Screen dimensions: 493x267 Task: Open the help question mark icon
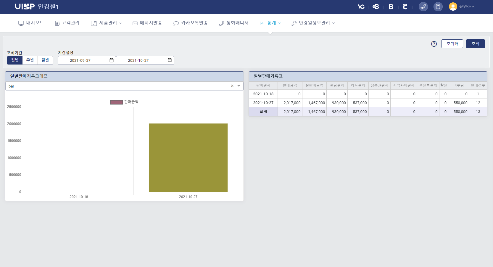click(x=434, y=44)
